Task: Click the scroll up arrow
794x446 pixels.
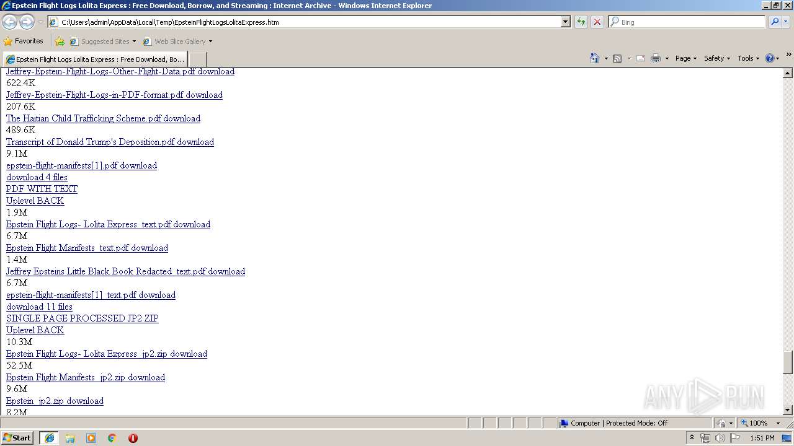Action: [x=788, y=73]
